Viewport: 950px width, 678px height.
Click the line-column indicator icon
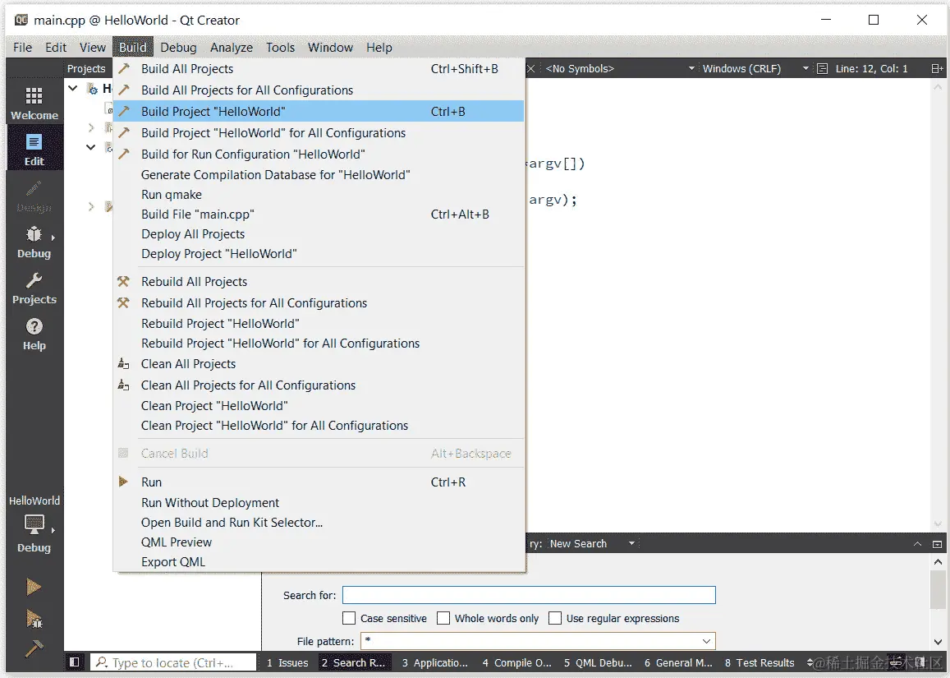click(822, 68)
